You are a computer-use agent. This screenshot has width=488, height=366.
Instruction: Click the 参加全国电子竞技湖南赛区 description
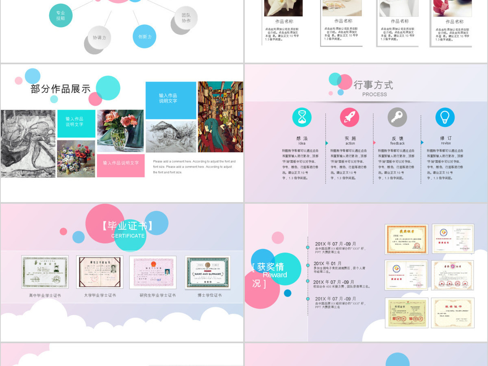point(339,270)
